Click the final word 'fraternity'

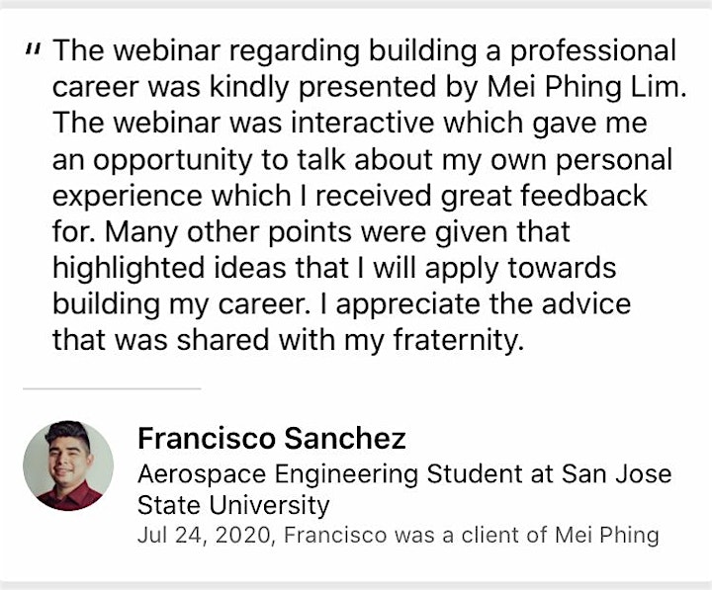pyautogui.click(x=456, y=340)
